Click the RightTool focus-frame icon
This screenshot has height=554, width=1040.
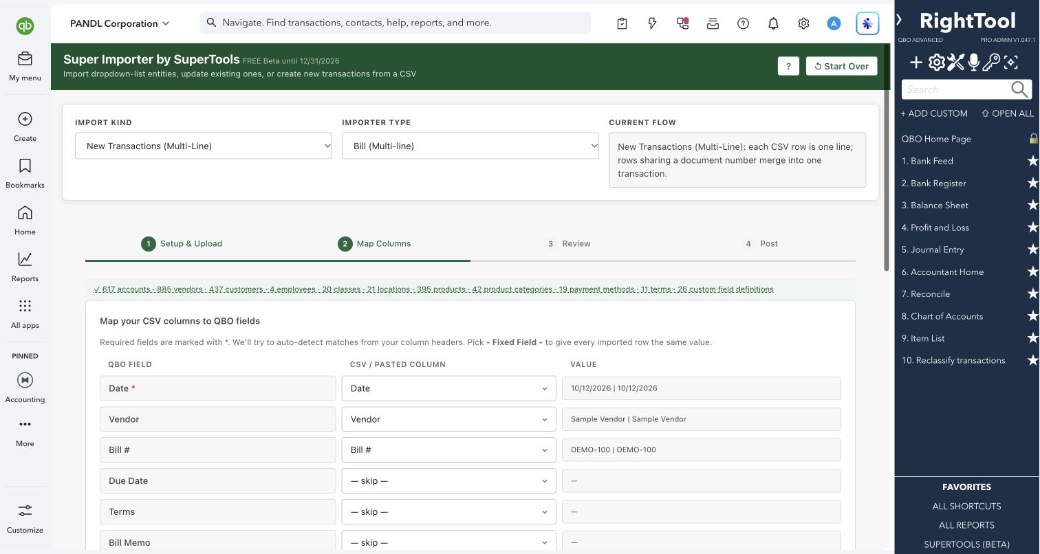point(1010,63)
